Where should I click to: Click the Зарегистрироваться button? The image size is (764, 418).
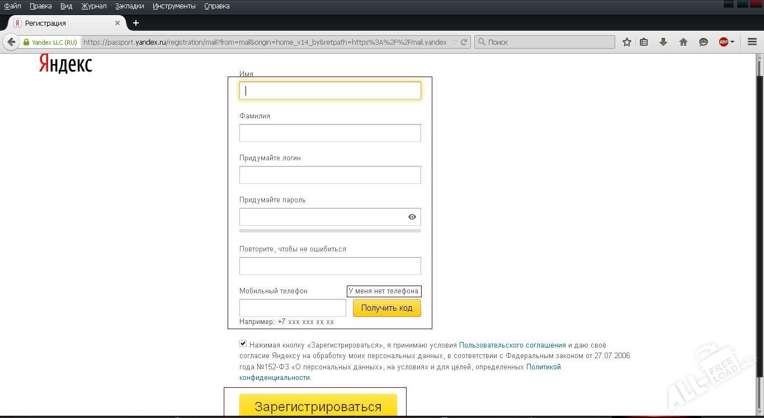[318, 406]
